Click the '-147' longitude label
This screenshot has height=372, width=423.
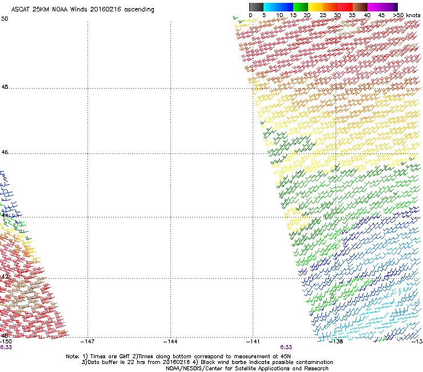pyautogui.click(x=87, y=342)
